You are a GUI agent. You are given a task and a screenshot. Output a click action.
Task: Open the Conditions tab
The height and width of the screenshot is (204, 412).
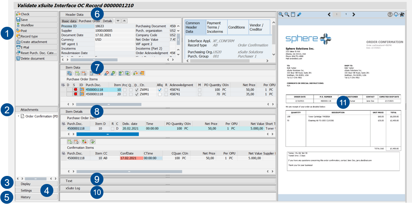[237, 27]
